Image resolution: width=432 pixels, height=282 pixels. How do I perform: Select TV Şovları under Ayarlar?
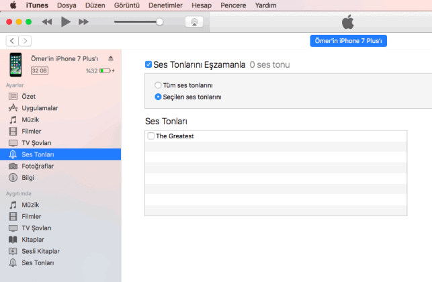click(x=60, y=143)
